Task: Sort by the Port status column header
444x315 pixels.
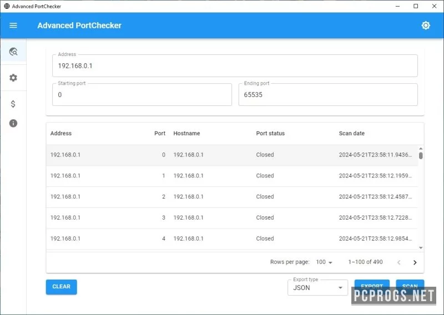Action: tap(270, 133)
